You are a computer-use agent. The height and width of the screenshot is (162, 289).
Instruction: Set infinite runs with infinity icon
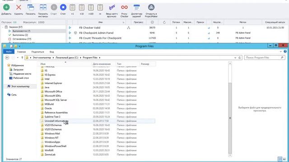pyautogui.click(x=100, y=8)
